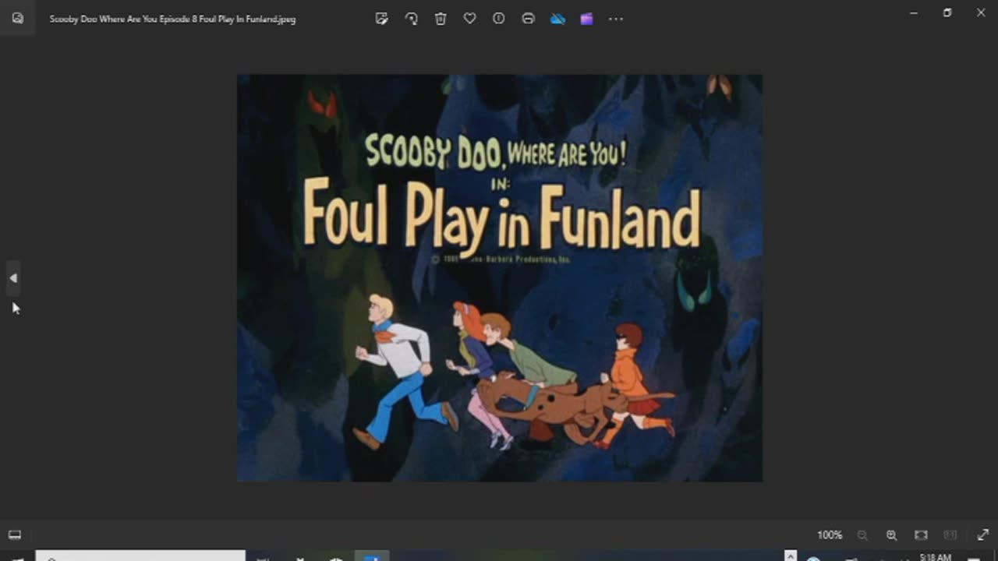Open the See more options menu
998x561 pixels.
[x=616, y=18]
